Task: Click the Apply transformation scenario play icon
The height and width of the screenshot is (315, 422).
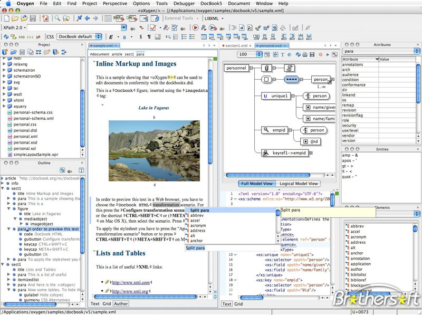Action: point(195,27)
